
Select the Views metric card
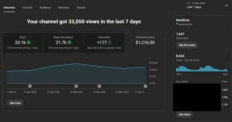(x=23, y=43)
